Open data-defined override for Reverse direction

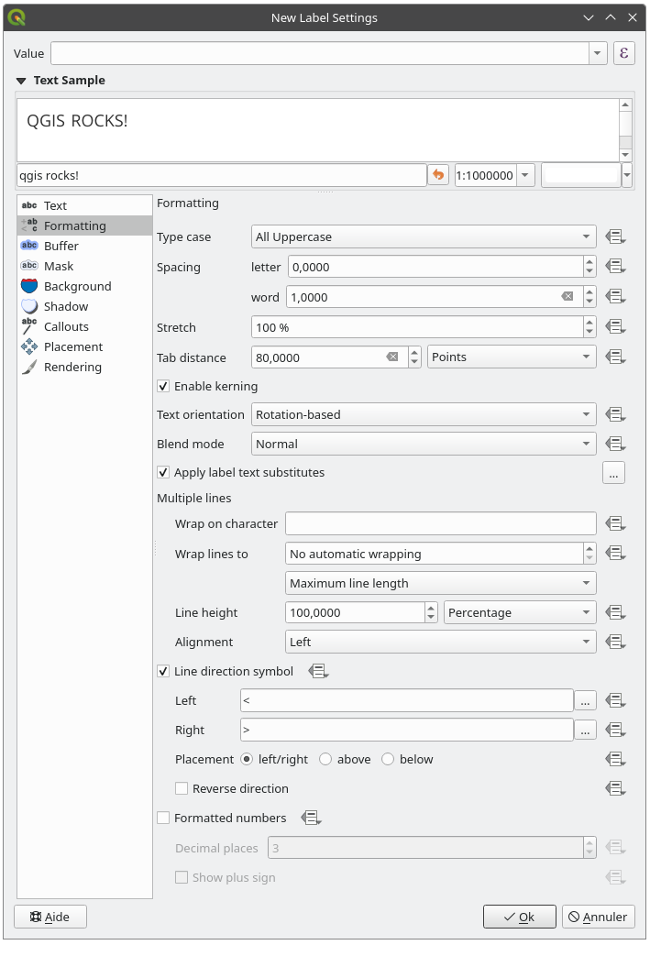615,788
